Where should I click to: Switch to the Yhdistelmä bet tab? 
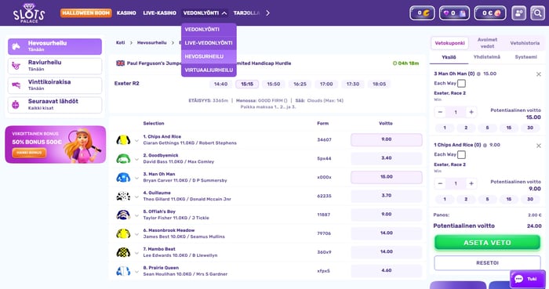click(x=487, y=57)
